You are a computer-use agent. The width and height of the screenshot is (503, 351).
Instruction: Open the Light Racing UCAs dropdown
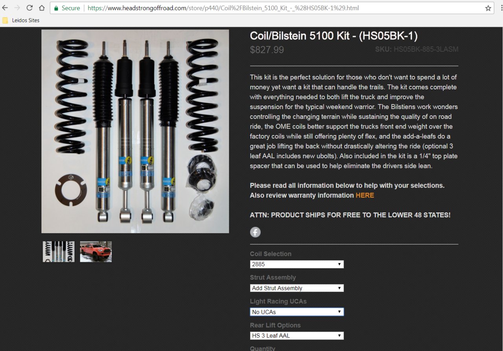coord(297,312)
